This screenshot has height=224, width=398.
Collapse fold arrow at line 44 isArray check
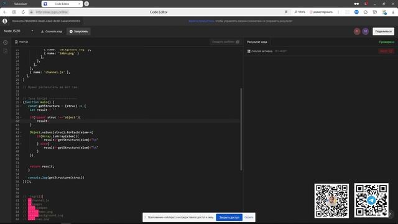click(x=21, y=136)
